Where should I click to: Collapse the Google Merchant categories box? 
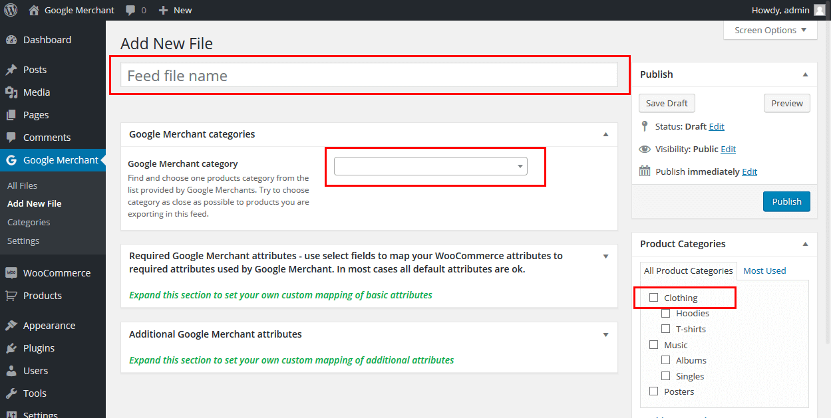(x=605, y=134)
